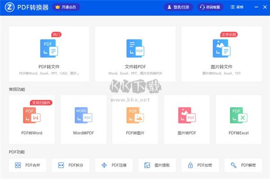Click the PDF拆分 split icon

click(61, 165)
